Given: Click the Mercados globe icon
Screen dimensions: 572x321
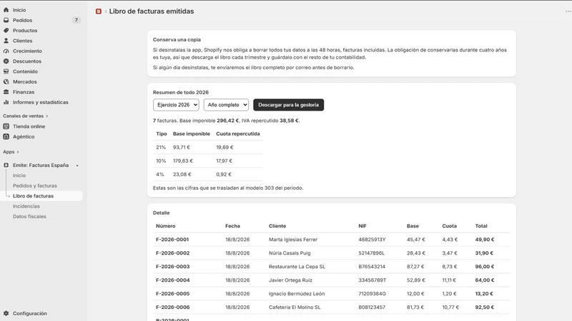Looking at the screenshot, I should point(6,81).
